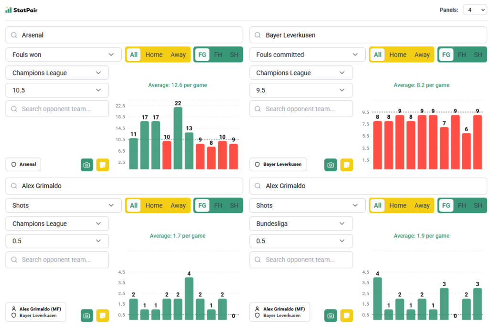This screenshot has width=489, height=327.
Task: Toggle FH first-half in Arsenal panel
Action: point(218,55)
